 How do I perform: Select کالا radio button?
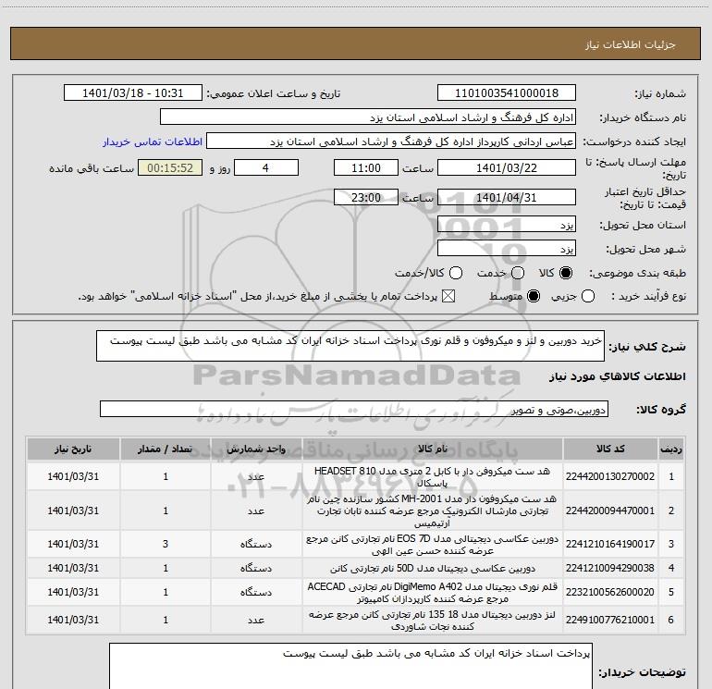tap(566, 273)
